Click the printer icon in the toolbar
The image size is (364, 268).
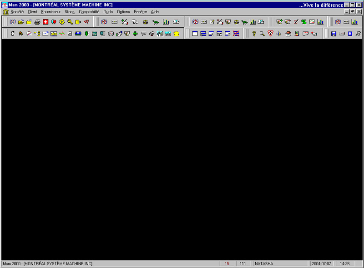tap(37, 22)
